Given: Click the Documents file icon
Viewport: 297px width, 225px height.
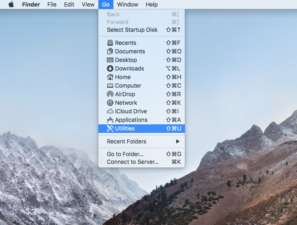Looking at the screenshot, I should click(x=110, y=51).
